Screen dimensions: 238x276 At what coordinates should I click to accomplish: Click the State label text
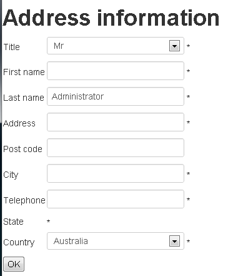[x=13, y=222]
